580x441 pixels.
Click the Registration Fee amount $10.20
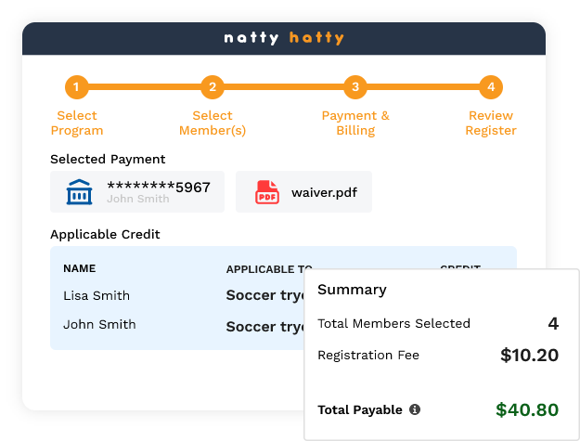(529, 355)
